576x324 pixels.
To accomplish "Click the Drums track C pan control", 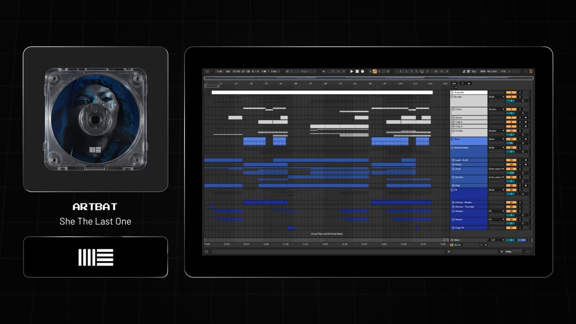I will pos(523,101).
